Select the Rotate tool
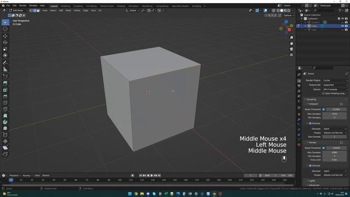The height and width of the screenshot is (197, 350). click(x=5, y=43)
